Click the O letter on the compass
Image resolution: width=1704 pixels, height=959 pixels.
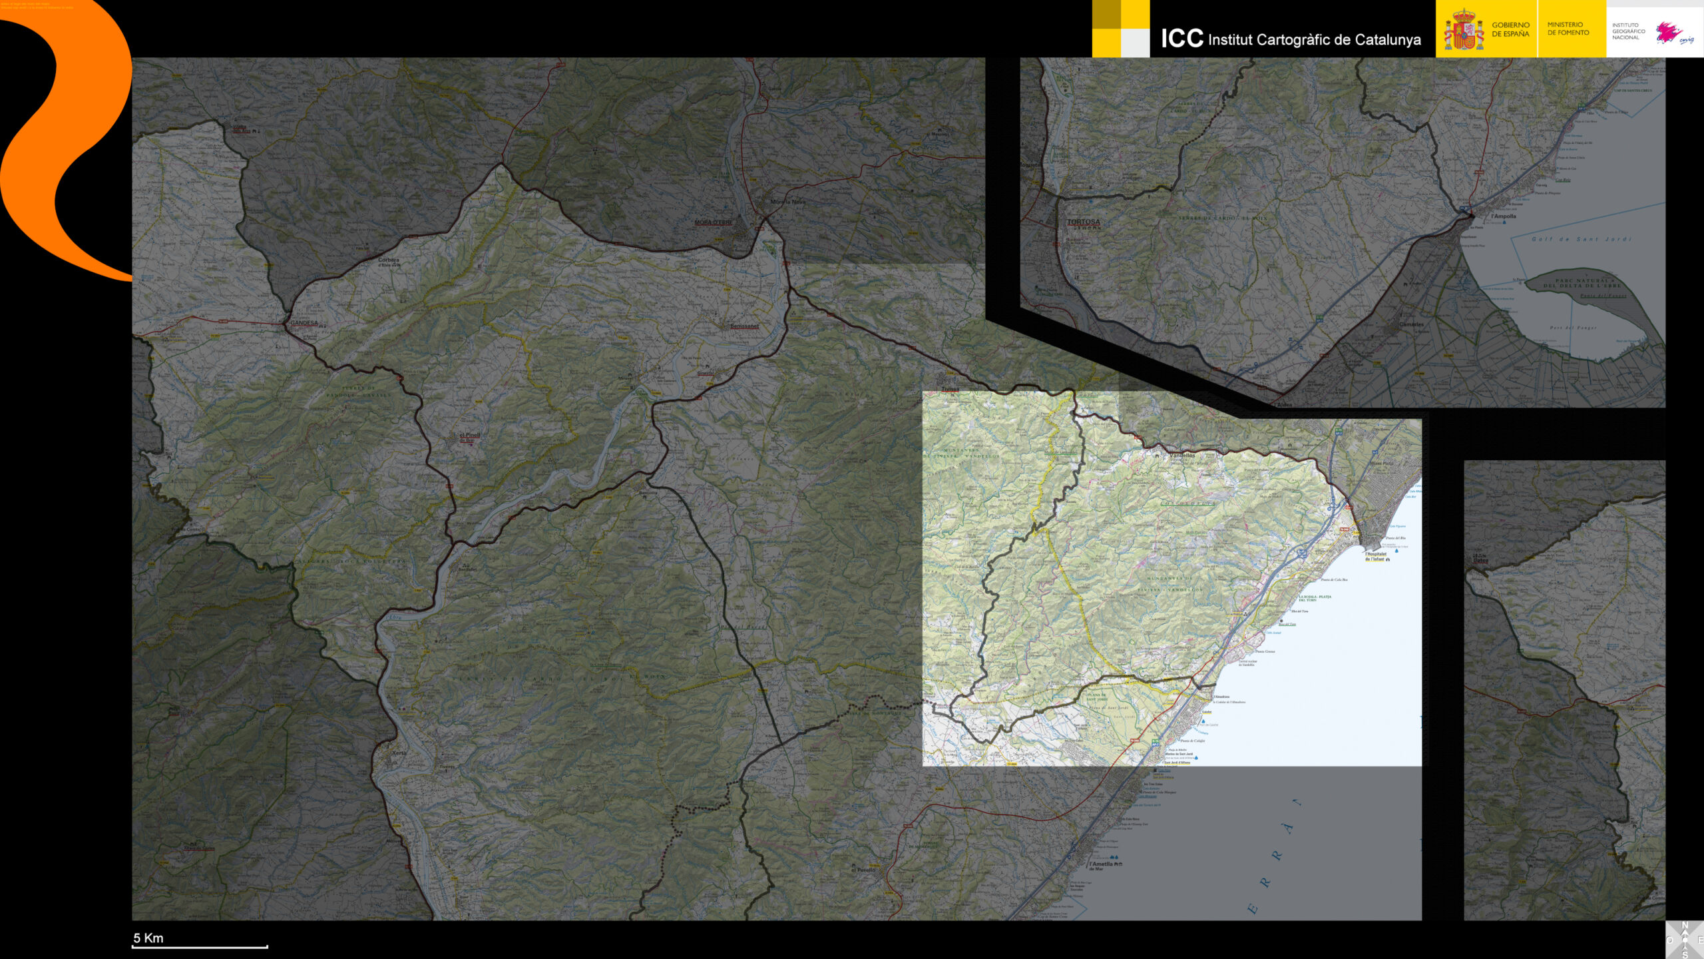pyautogui.click(x=1670, y=940)
